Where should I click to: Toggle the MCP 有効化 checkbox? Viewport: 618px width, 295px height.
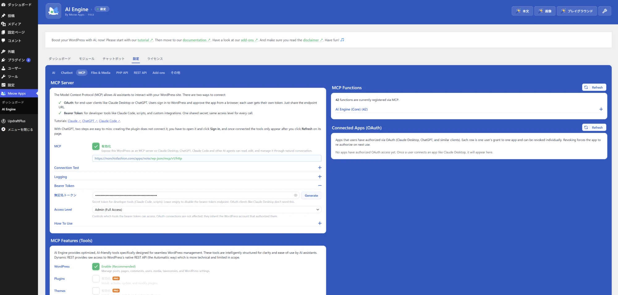tap(96, 146)
